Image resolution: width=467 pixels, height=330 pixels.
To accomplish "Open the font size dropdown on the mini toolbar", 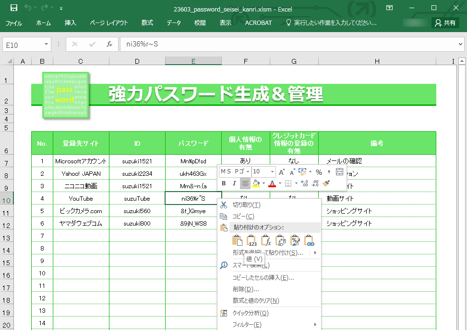I will [x=272, y=171].
